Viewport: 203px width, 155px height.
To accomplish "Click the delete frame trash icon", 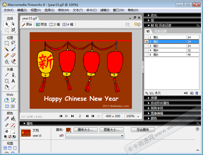I will (x=197, y=93).
